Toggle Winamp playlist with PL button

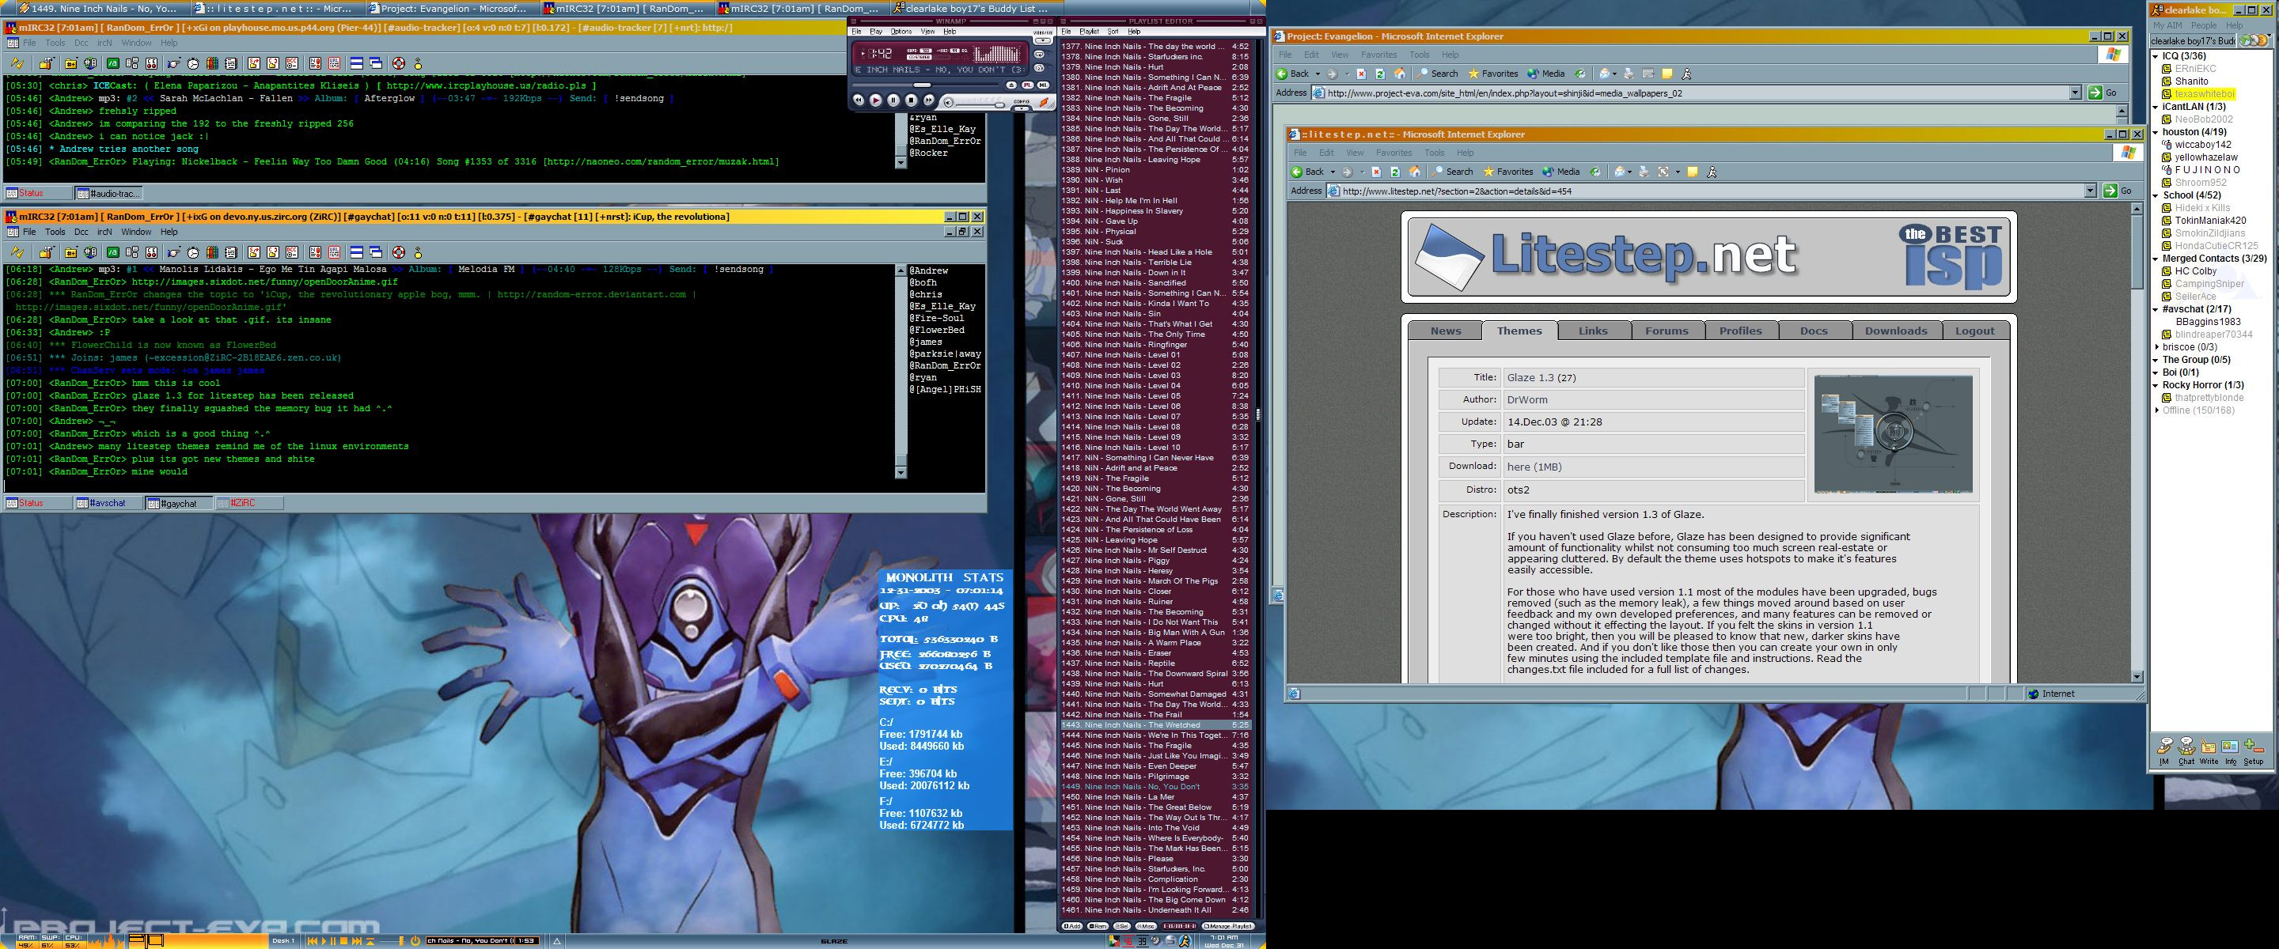tap(1028, 85)
